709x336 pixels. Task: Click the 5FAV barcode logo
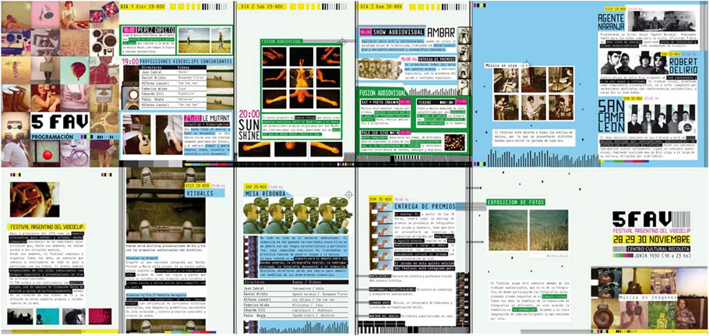pyautogui.click(x=651, y=220)
